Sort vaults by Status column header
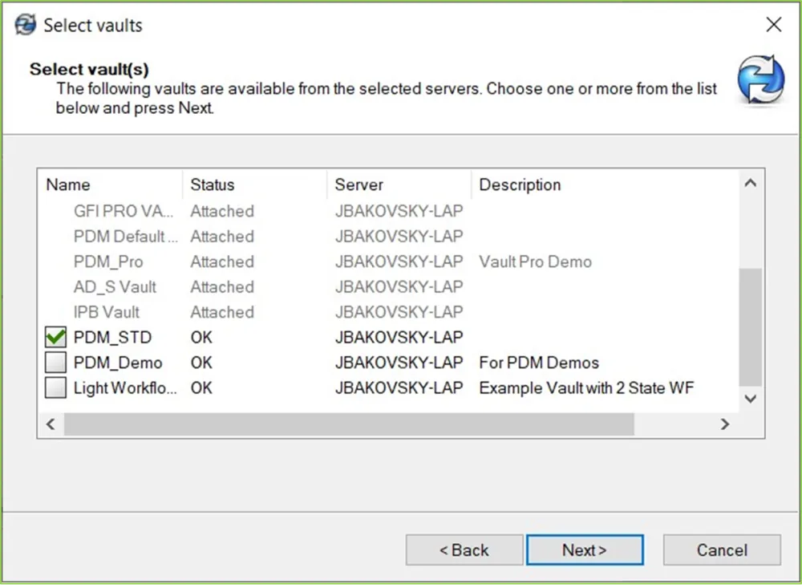This screenshot has height=588, width=802. [213, 185]
